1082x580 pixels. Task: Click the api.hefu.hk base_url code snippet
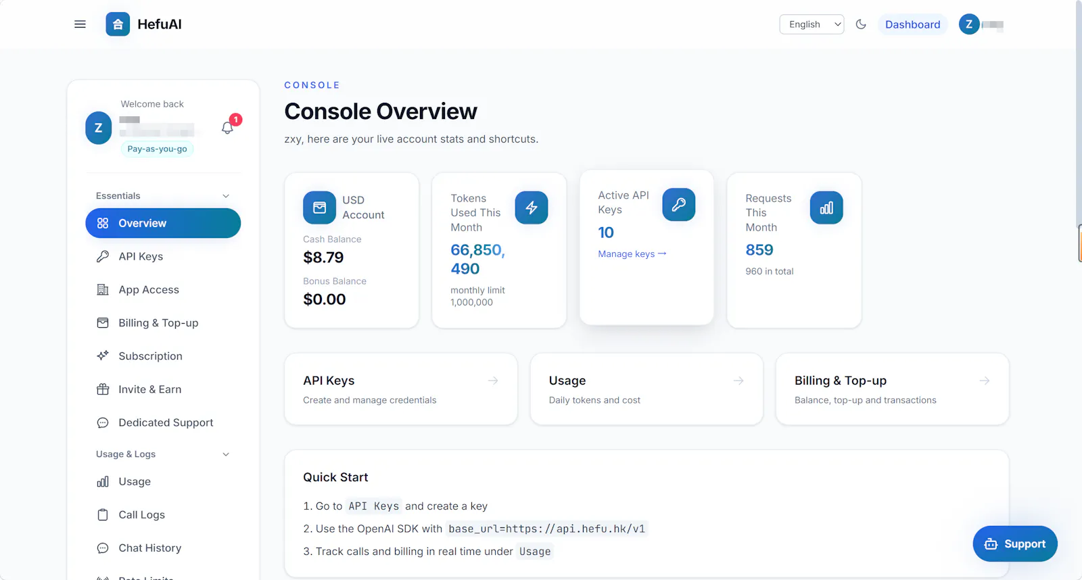pyautogui.click(x=547, y=529)
